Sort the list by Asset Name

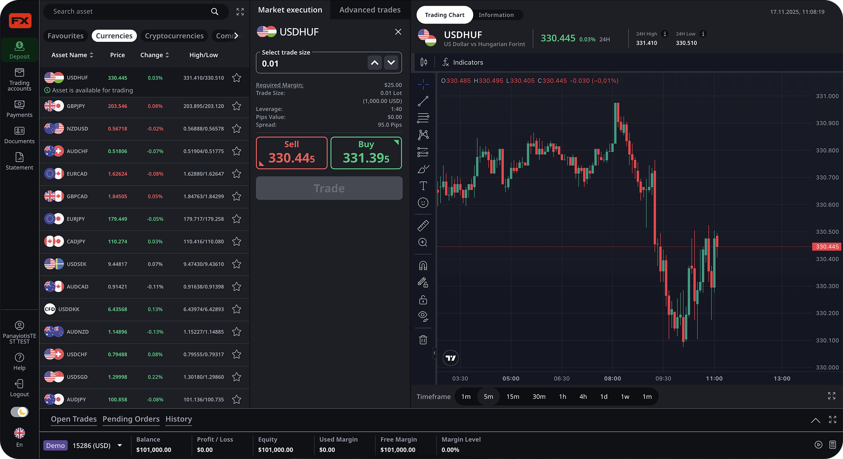point(72,55)
